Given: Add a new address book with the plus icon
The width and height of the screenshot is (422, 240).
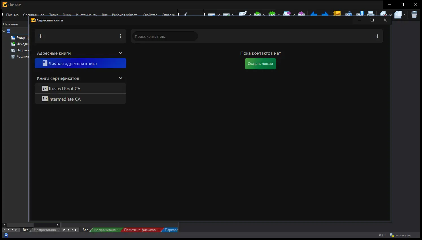Looking at the screenshot, I should click(x=40, y=36).
